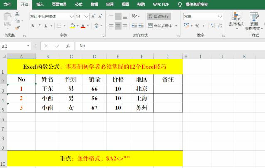This screenshot has width=265, height=168.
Task: Open the number format 常规 dropdown
Action: [x=221, y=16]
